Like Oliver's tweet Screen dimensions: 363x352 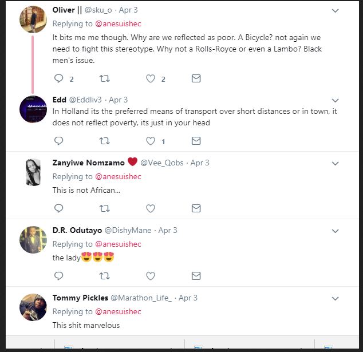click(x=151, y=78)
